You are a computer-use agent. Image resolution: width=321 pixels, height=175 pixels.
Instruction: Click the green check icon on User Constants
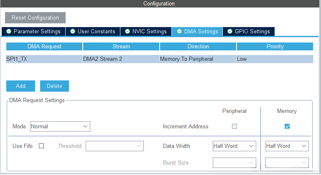click(x=73, y=32)
